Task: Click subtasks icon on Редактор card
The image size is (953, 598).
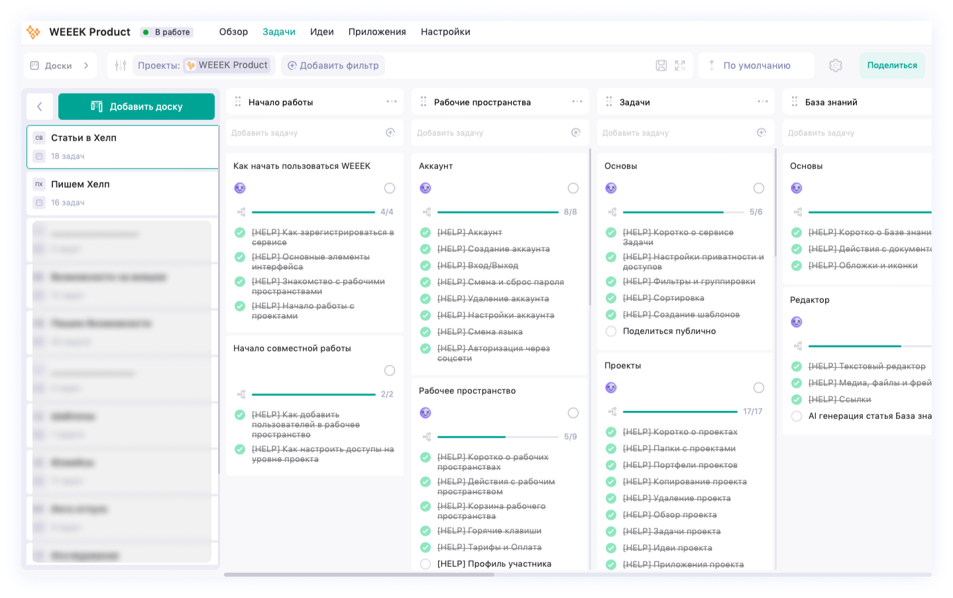Action: click(798, 346)
